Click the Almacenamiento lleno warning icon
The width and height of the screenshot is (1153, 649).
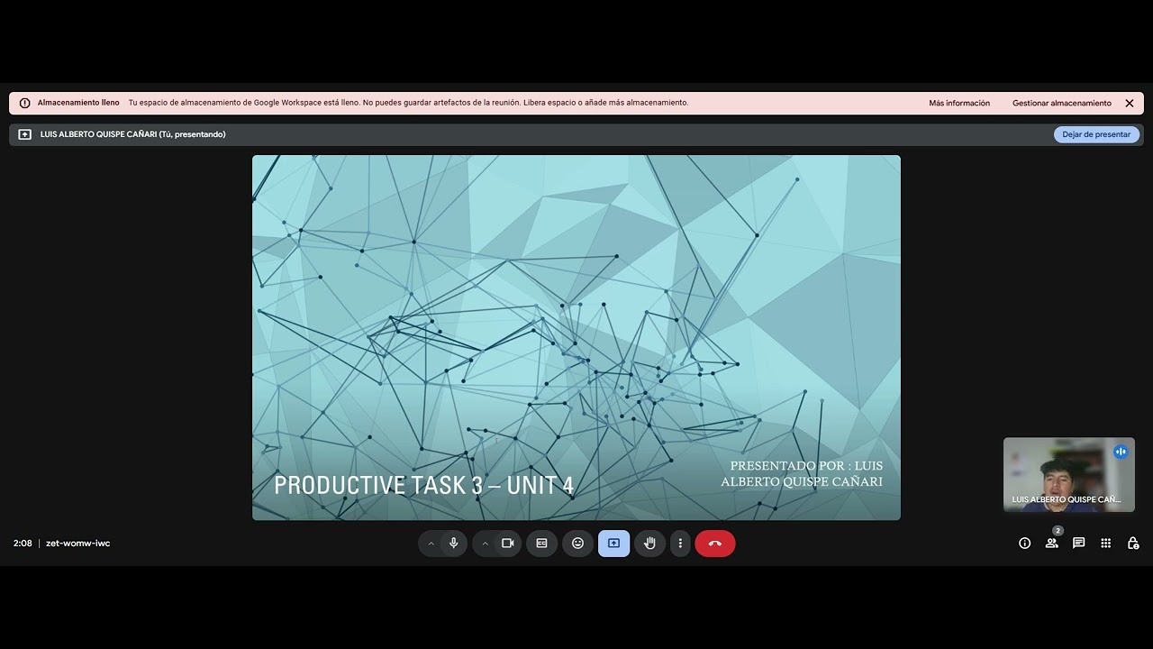(24, 103)
